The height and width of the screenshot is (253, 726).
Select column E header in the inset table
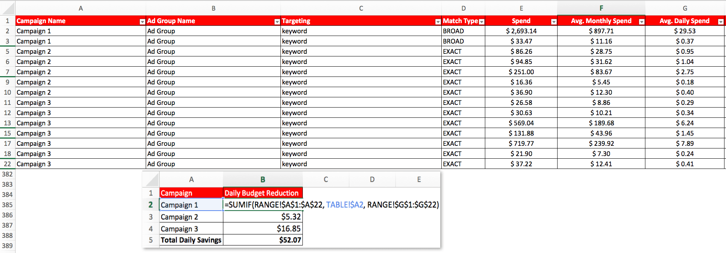point(419,180)
